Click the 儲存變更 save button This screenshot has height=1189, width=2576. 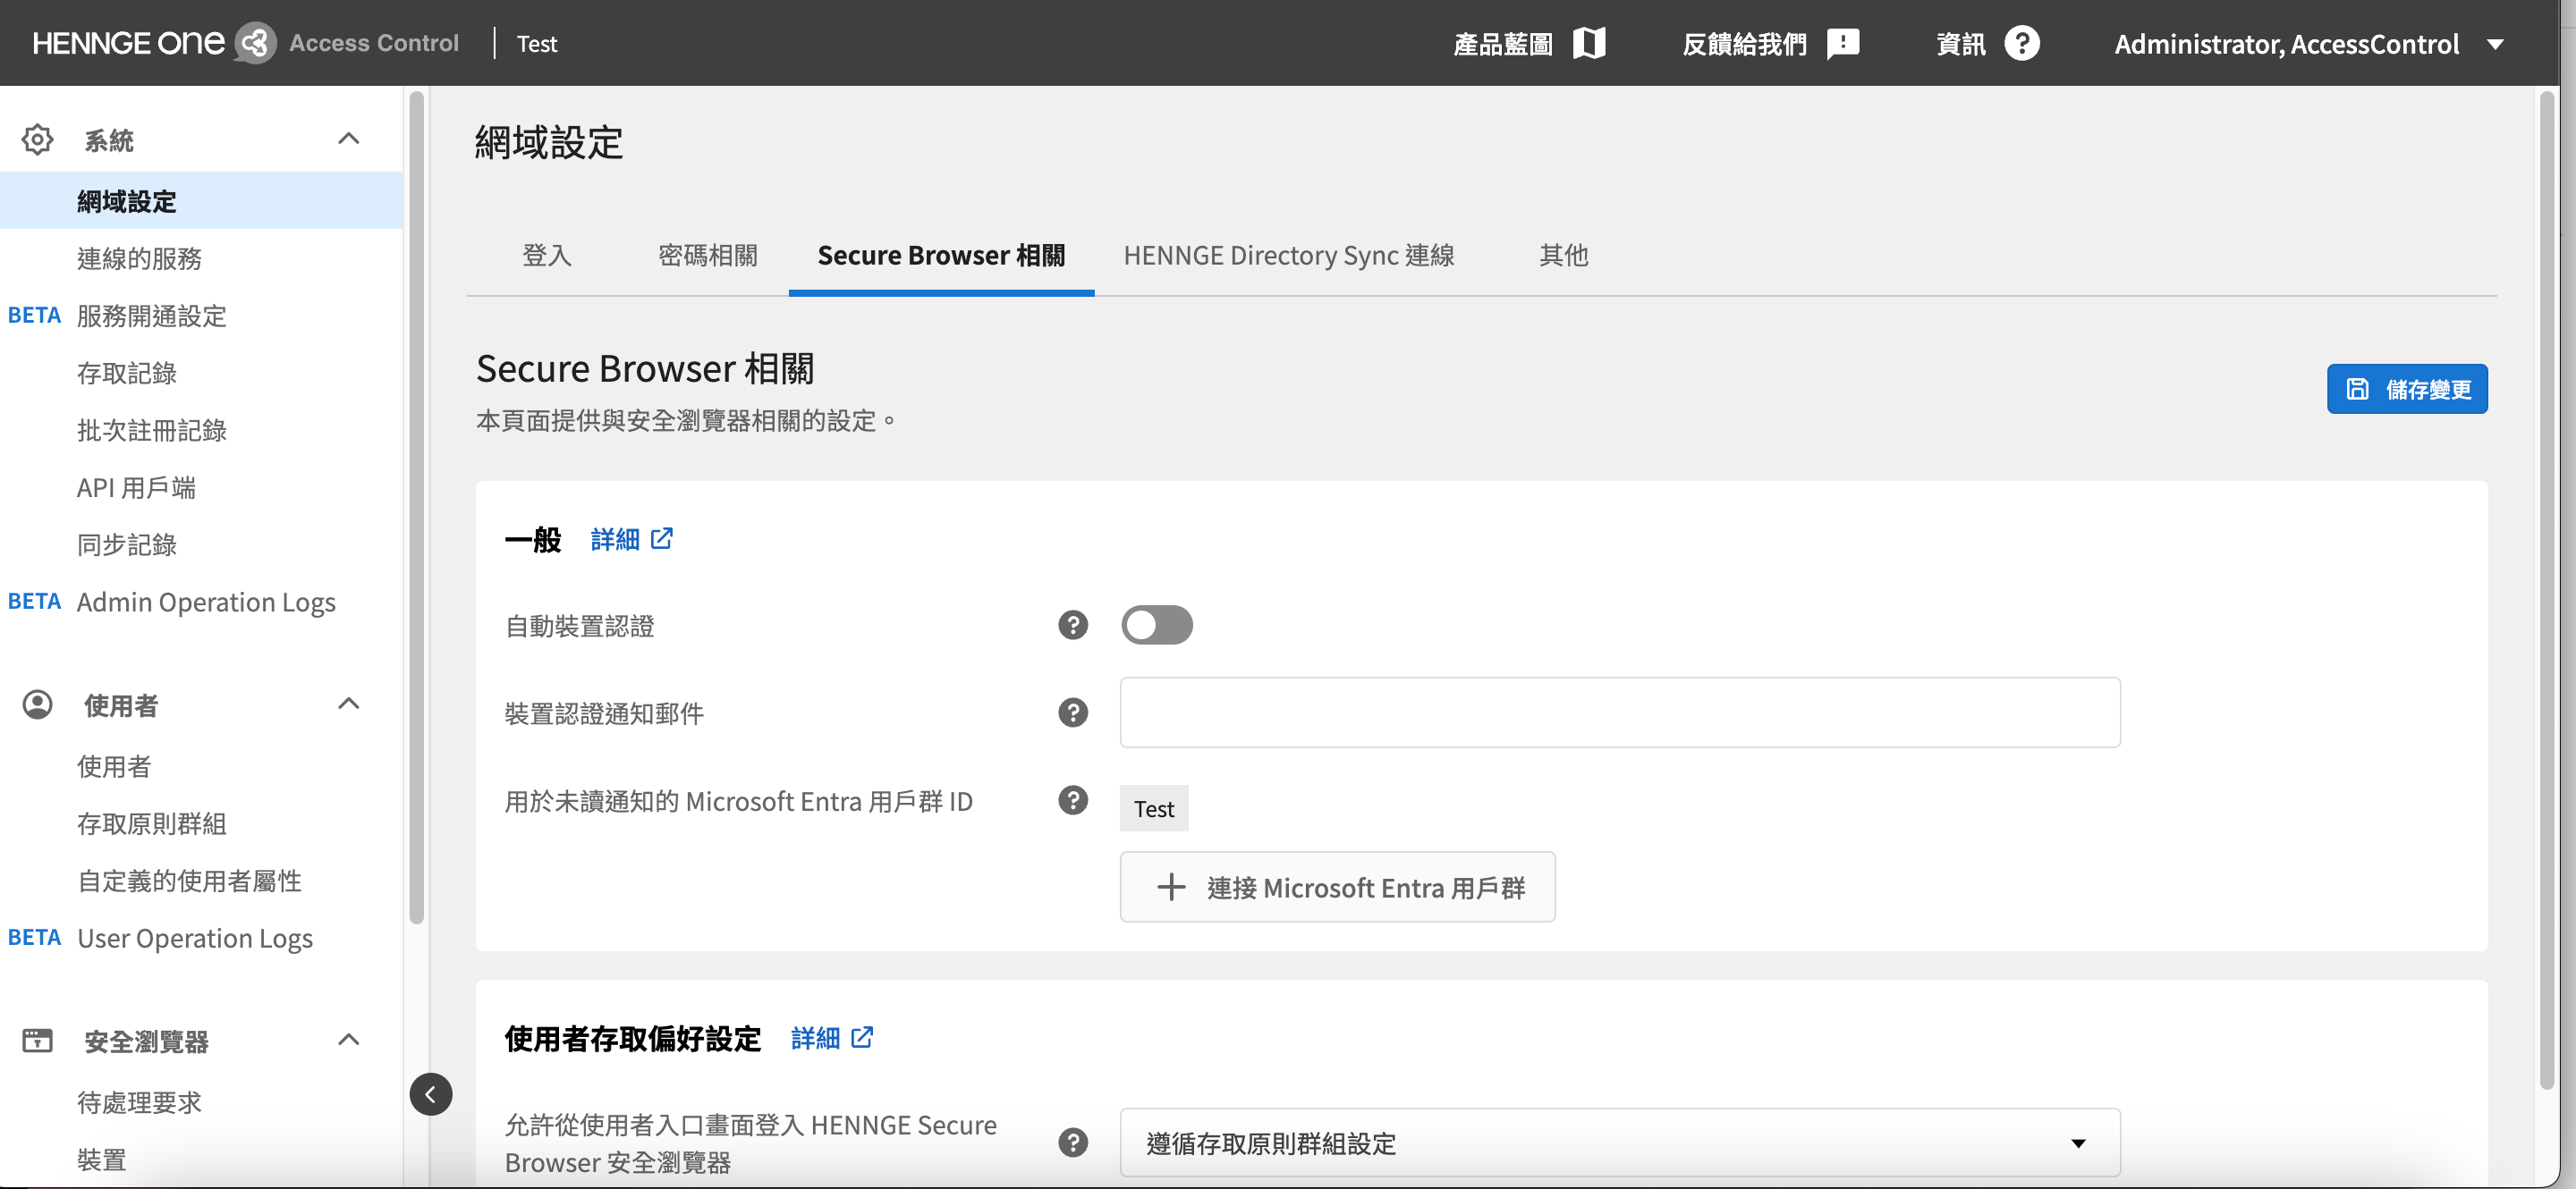pyautogui.click(x=2406, y=389)
